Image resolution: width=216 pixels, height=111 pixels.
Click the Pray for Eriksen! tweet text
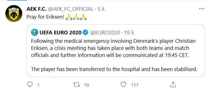(x=45, y=17)
